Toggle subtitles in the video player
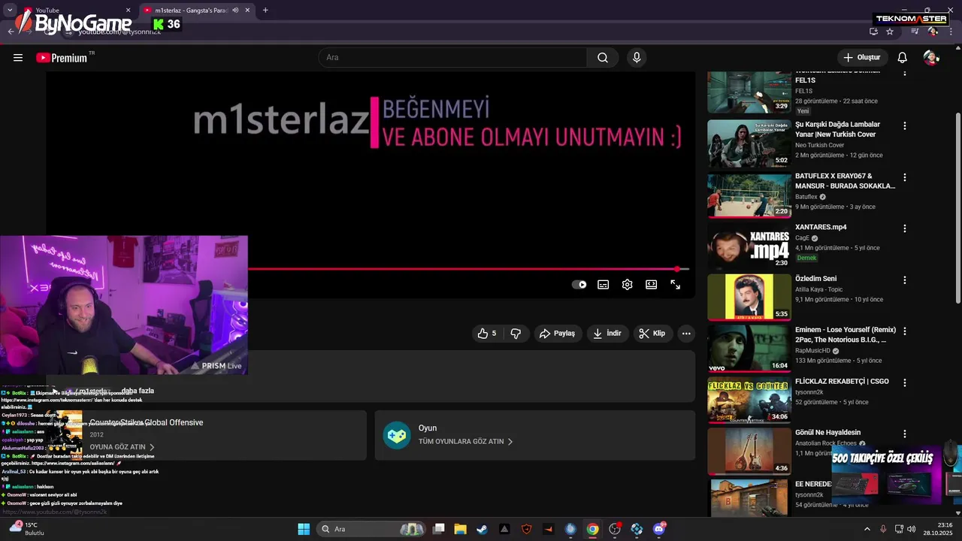962x541 pixels. click(x=603, y=285)
